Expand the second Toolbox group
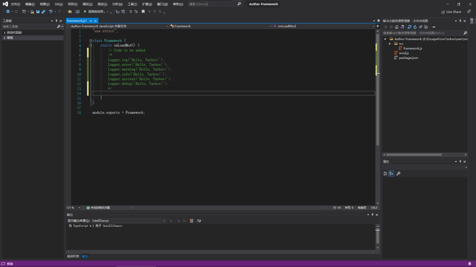This screenshot has width=476, height=267. pyautogui.click(x=5, y=38)
